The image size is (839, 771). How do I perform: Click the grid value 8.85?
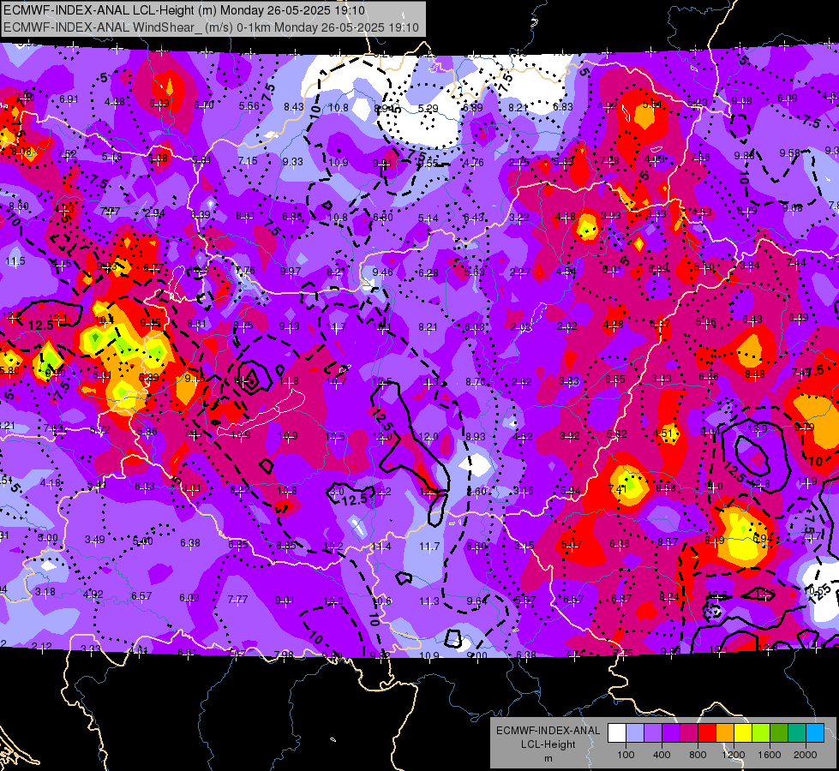click(x=286, y=545)
